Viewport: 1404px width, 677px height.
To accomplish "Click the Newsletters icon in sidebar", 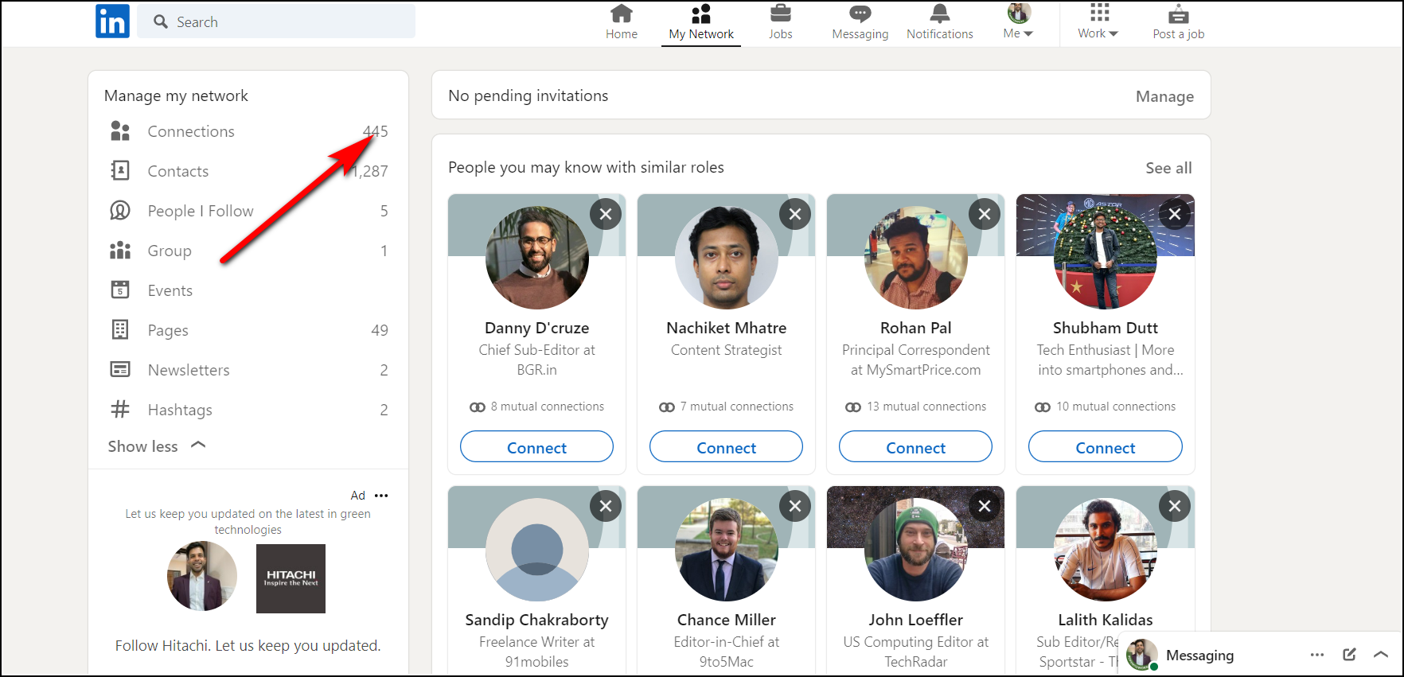I will (120, 370).
